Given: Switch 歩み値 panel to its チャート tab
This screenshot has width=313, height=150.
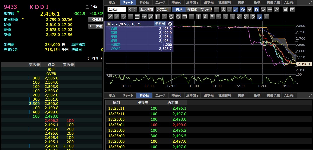Looking at the screenshot, I should pos(128,95).
